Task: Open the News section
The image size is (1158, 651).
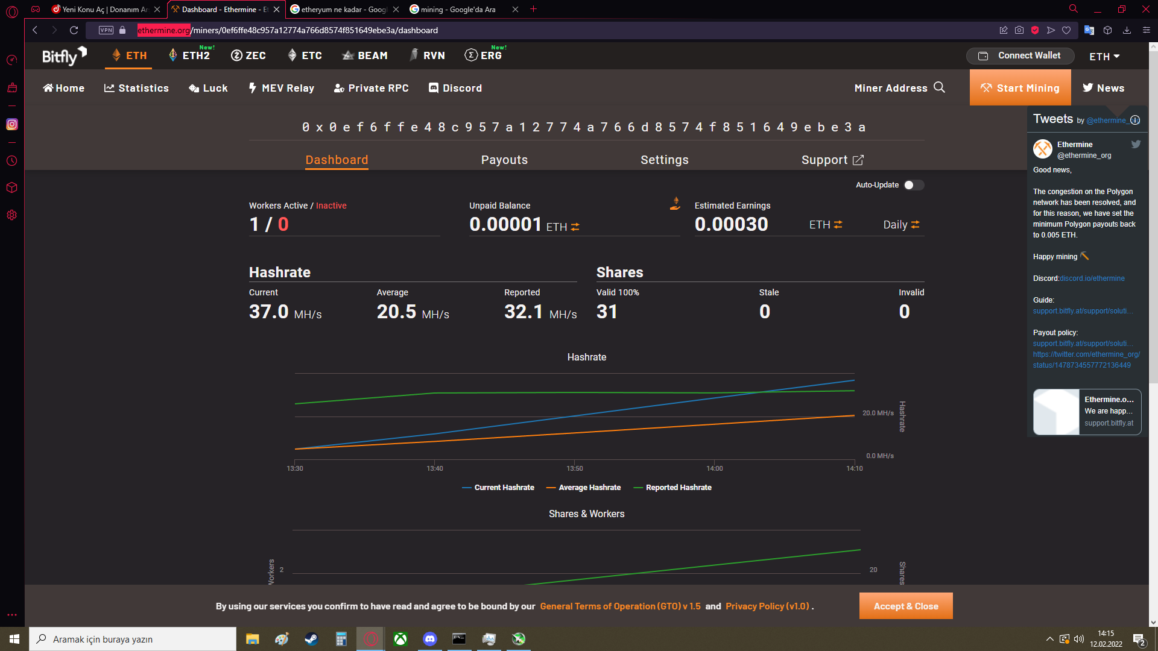Action: click(x=1103, y=88)
